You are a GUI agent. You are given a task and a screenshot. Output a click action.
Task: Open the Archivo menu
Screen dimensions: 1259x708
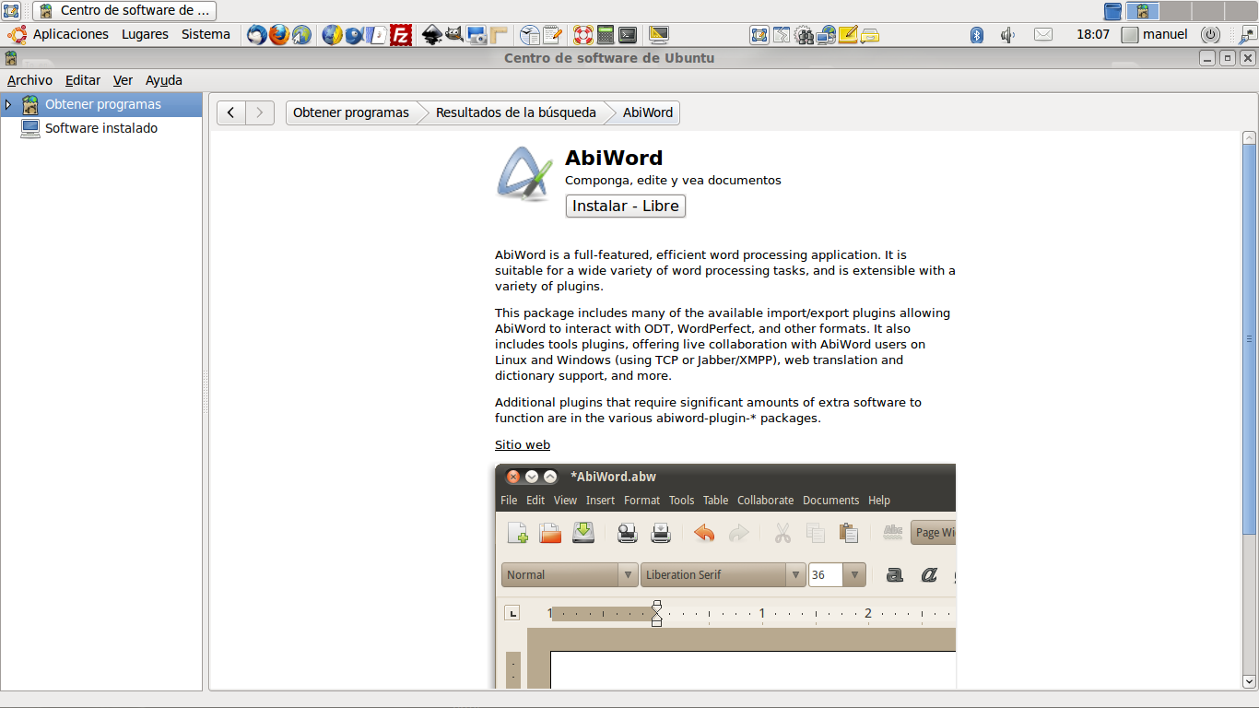pyautogui.click(x=29, y=80)
